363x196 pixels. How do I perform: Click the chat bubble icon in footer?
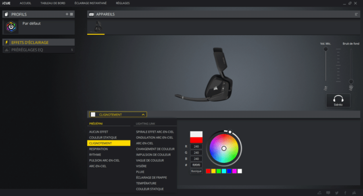(328, 192)
